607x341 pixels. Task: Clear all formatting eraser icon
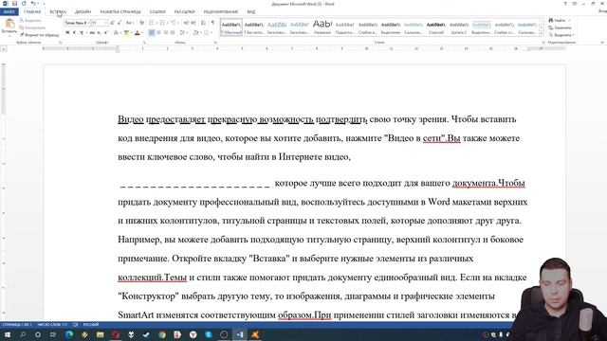(x=141, y=23)
